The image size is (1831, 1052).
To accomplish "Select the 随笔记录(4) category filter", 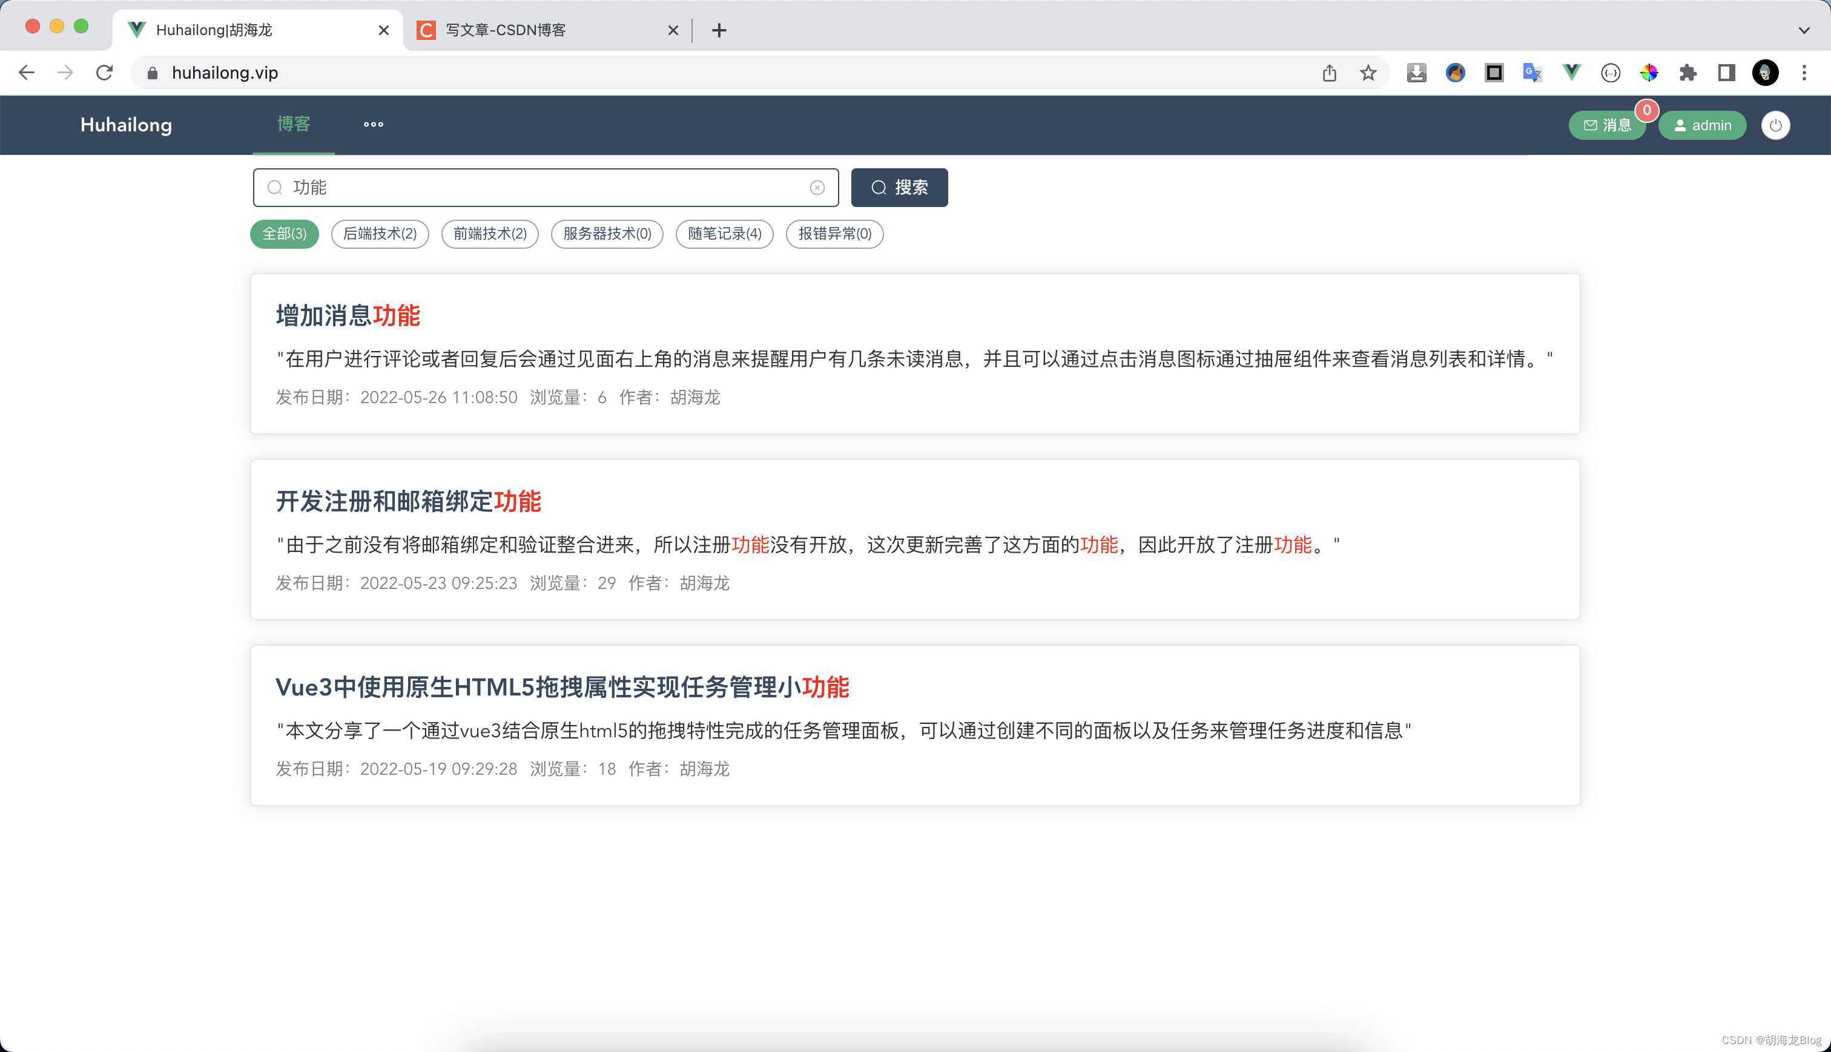I will 724,234.
